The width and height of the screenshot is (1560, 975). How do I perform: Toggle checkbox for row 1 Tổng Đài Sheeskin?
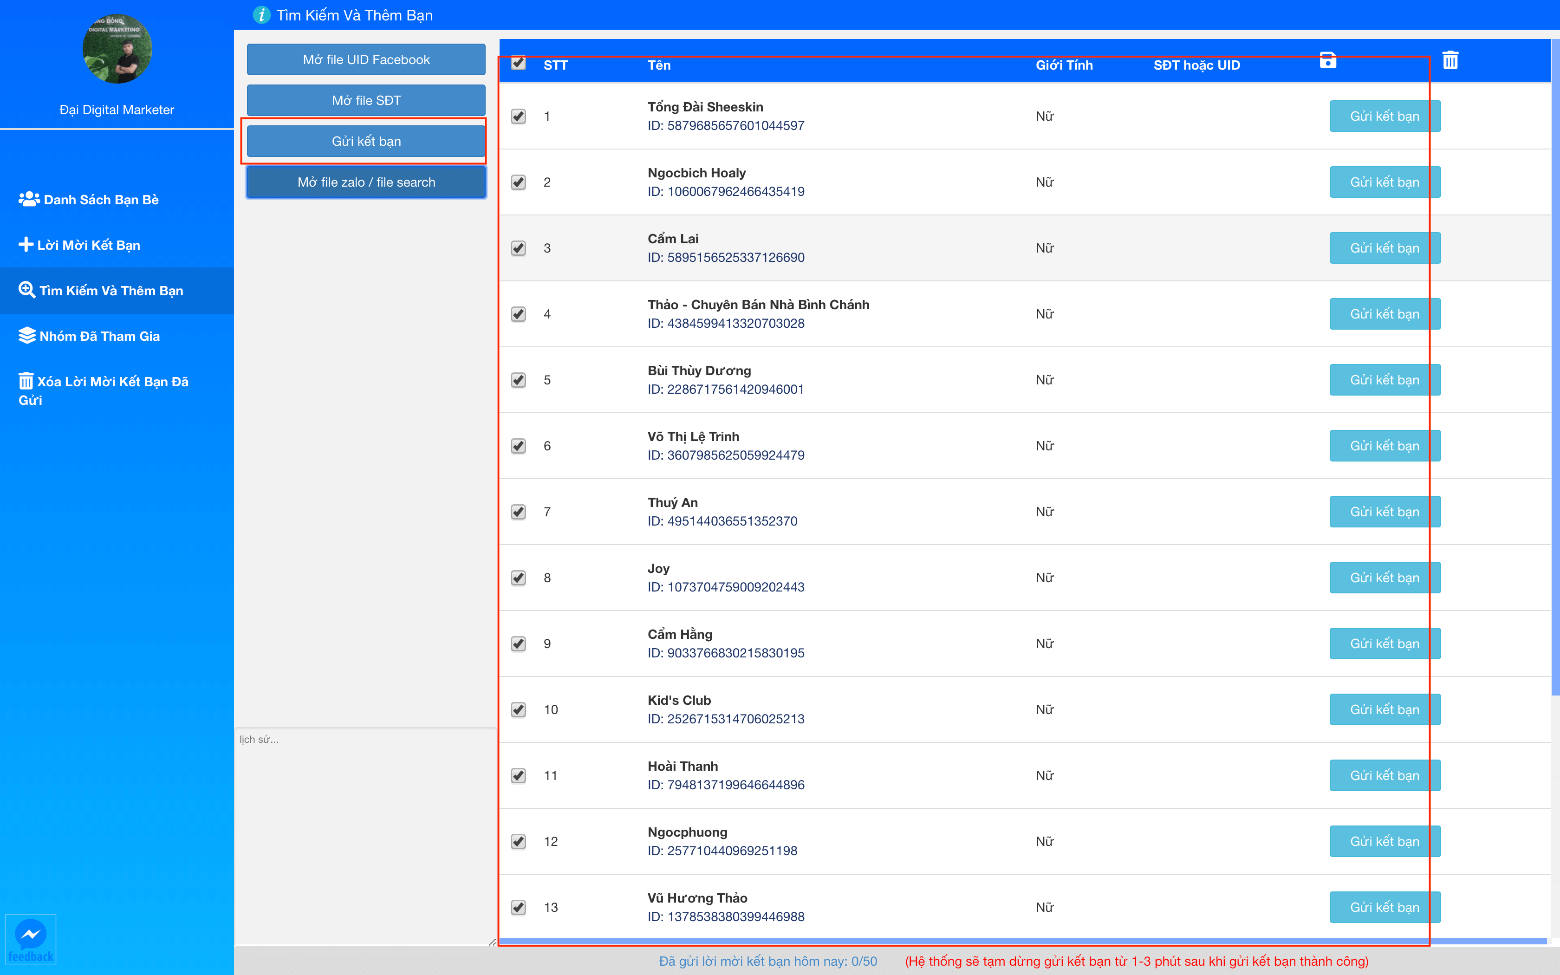point(518,116)
